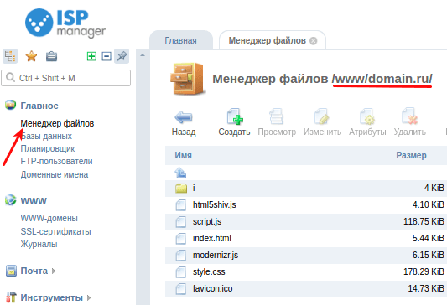Collapse the sidebar with small arrow
447x305 pixels.
click(x=143, y=55)
